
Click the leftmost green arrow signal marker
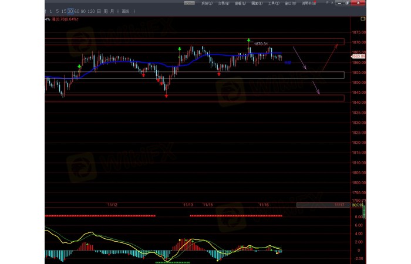pyautogui.click(x=79, y=67)
